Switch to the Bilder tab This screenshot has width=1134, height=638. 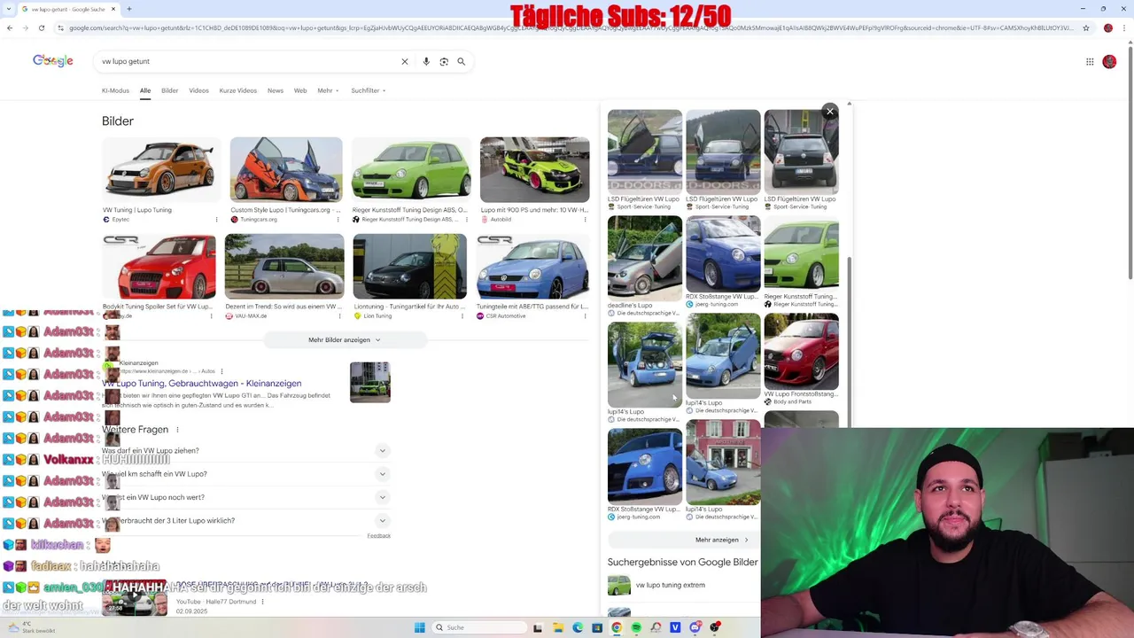(169, 90)
